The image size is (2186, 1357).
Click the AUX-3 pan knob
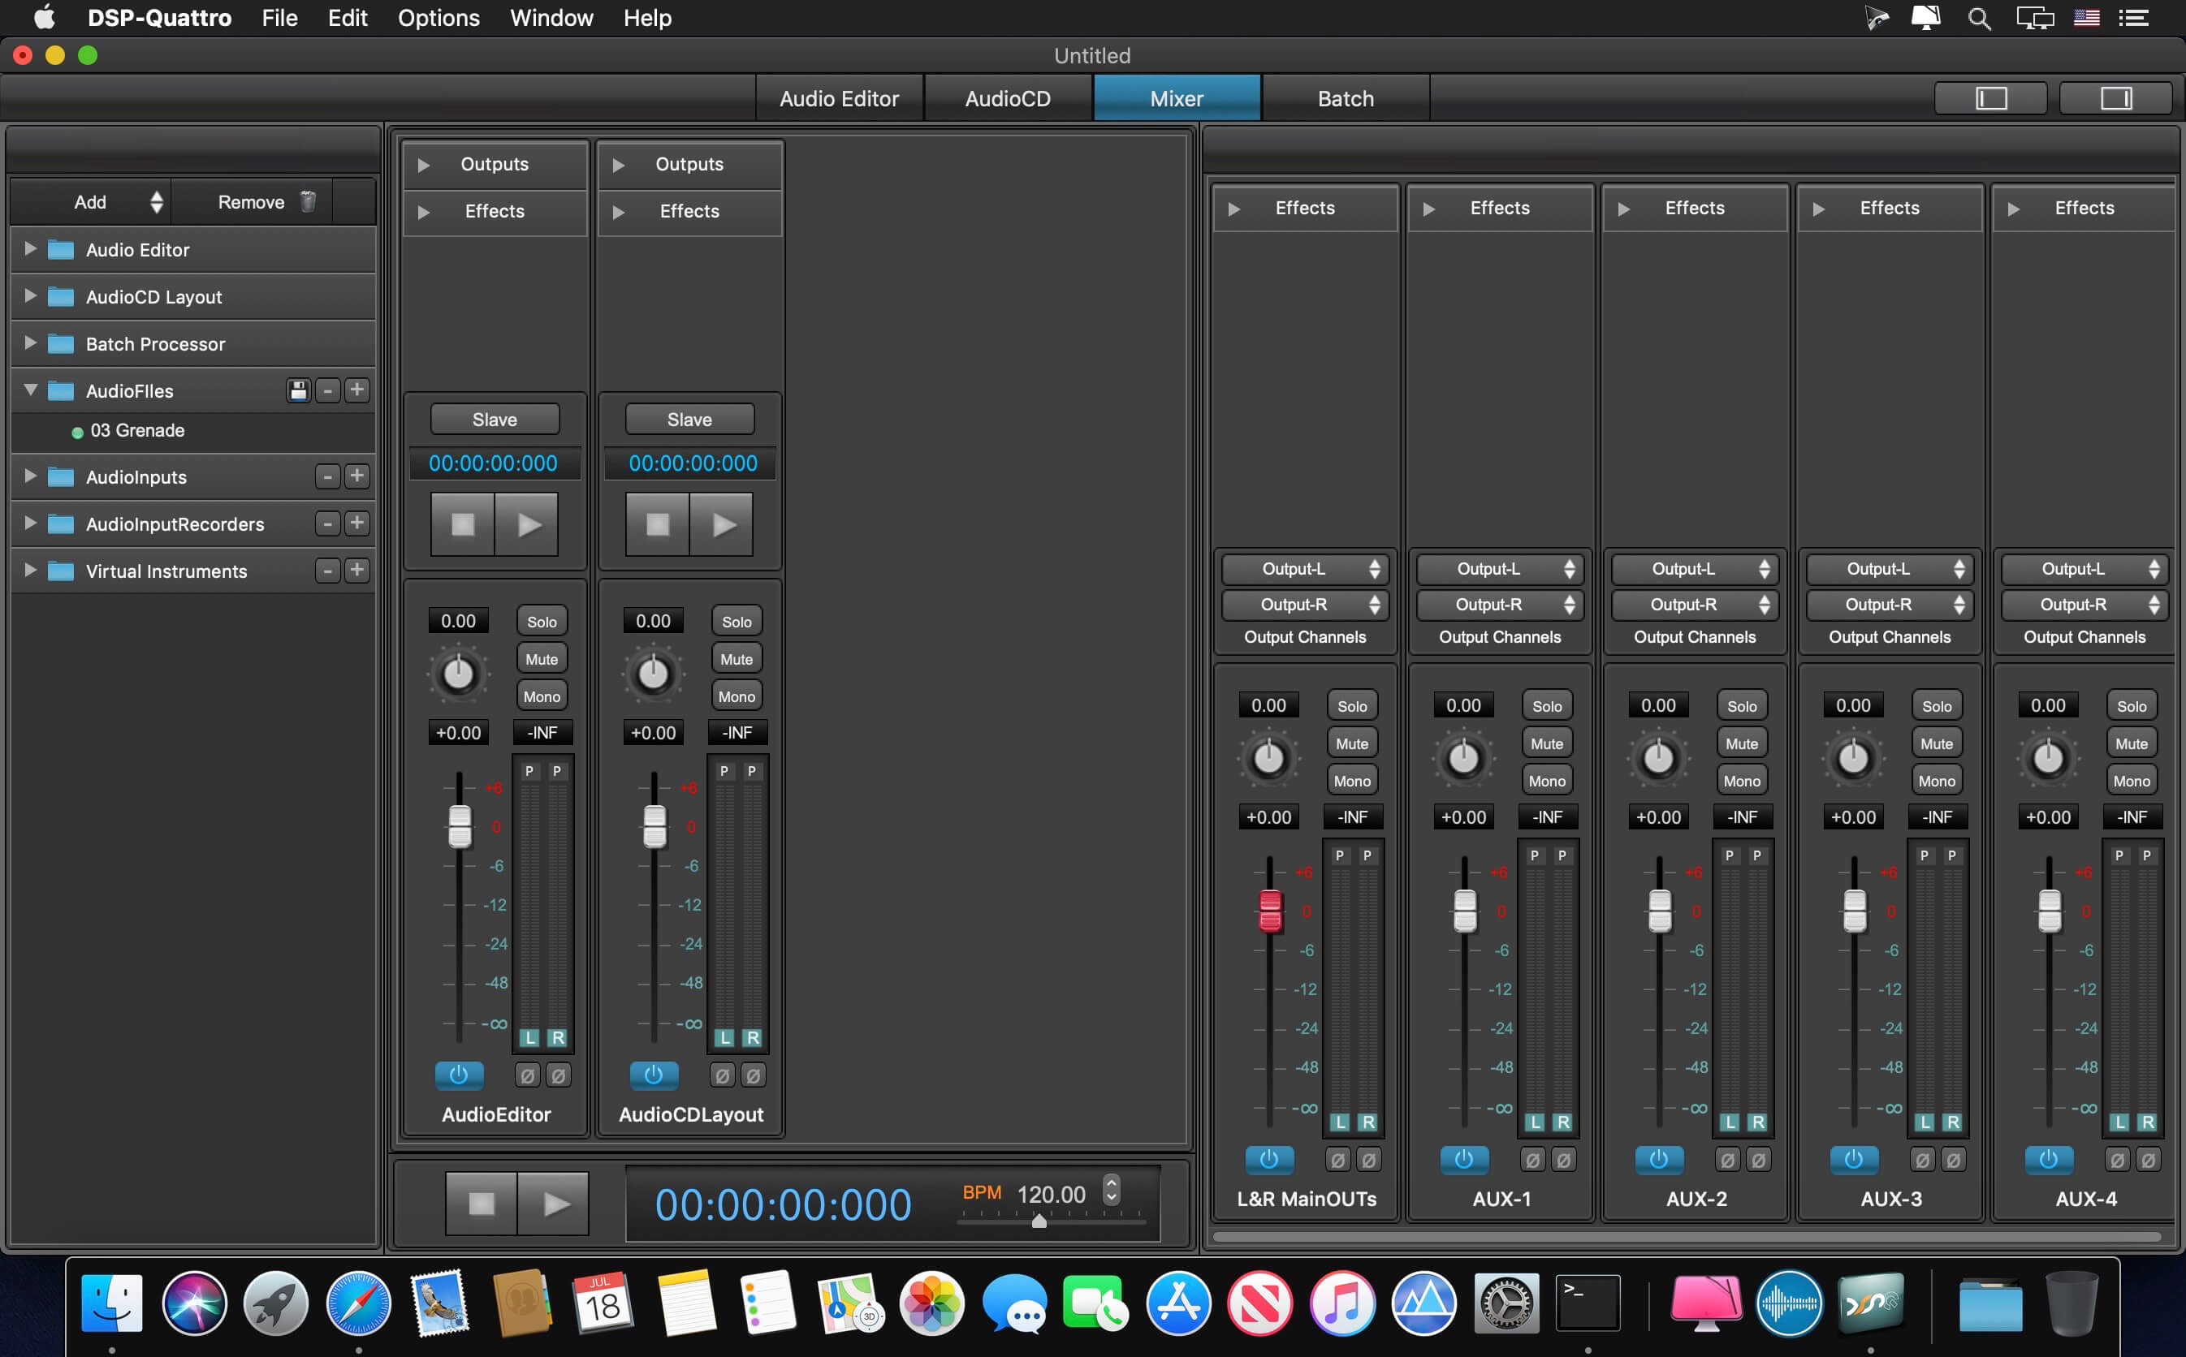tap(1853, 758)
